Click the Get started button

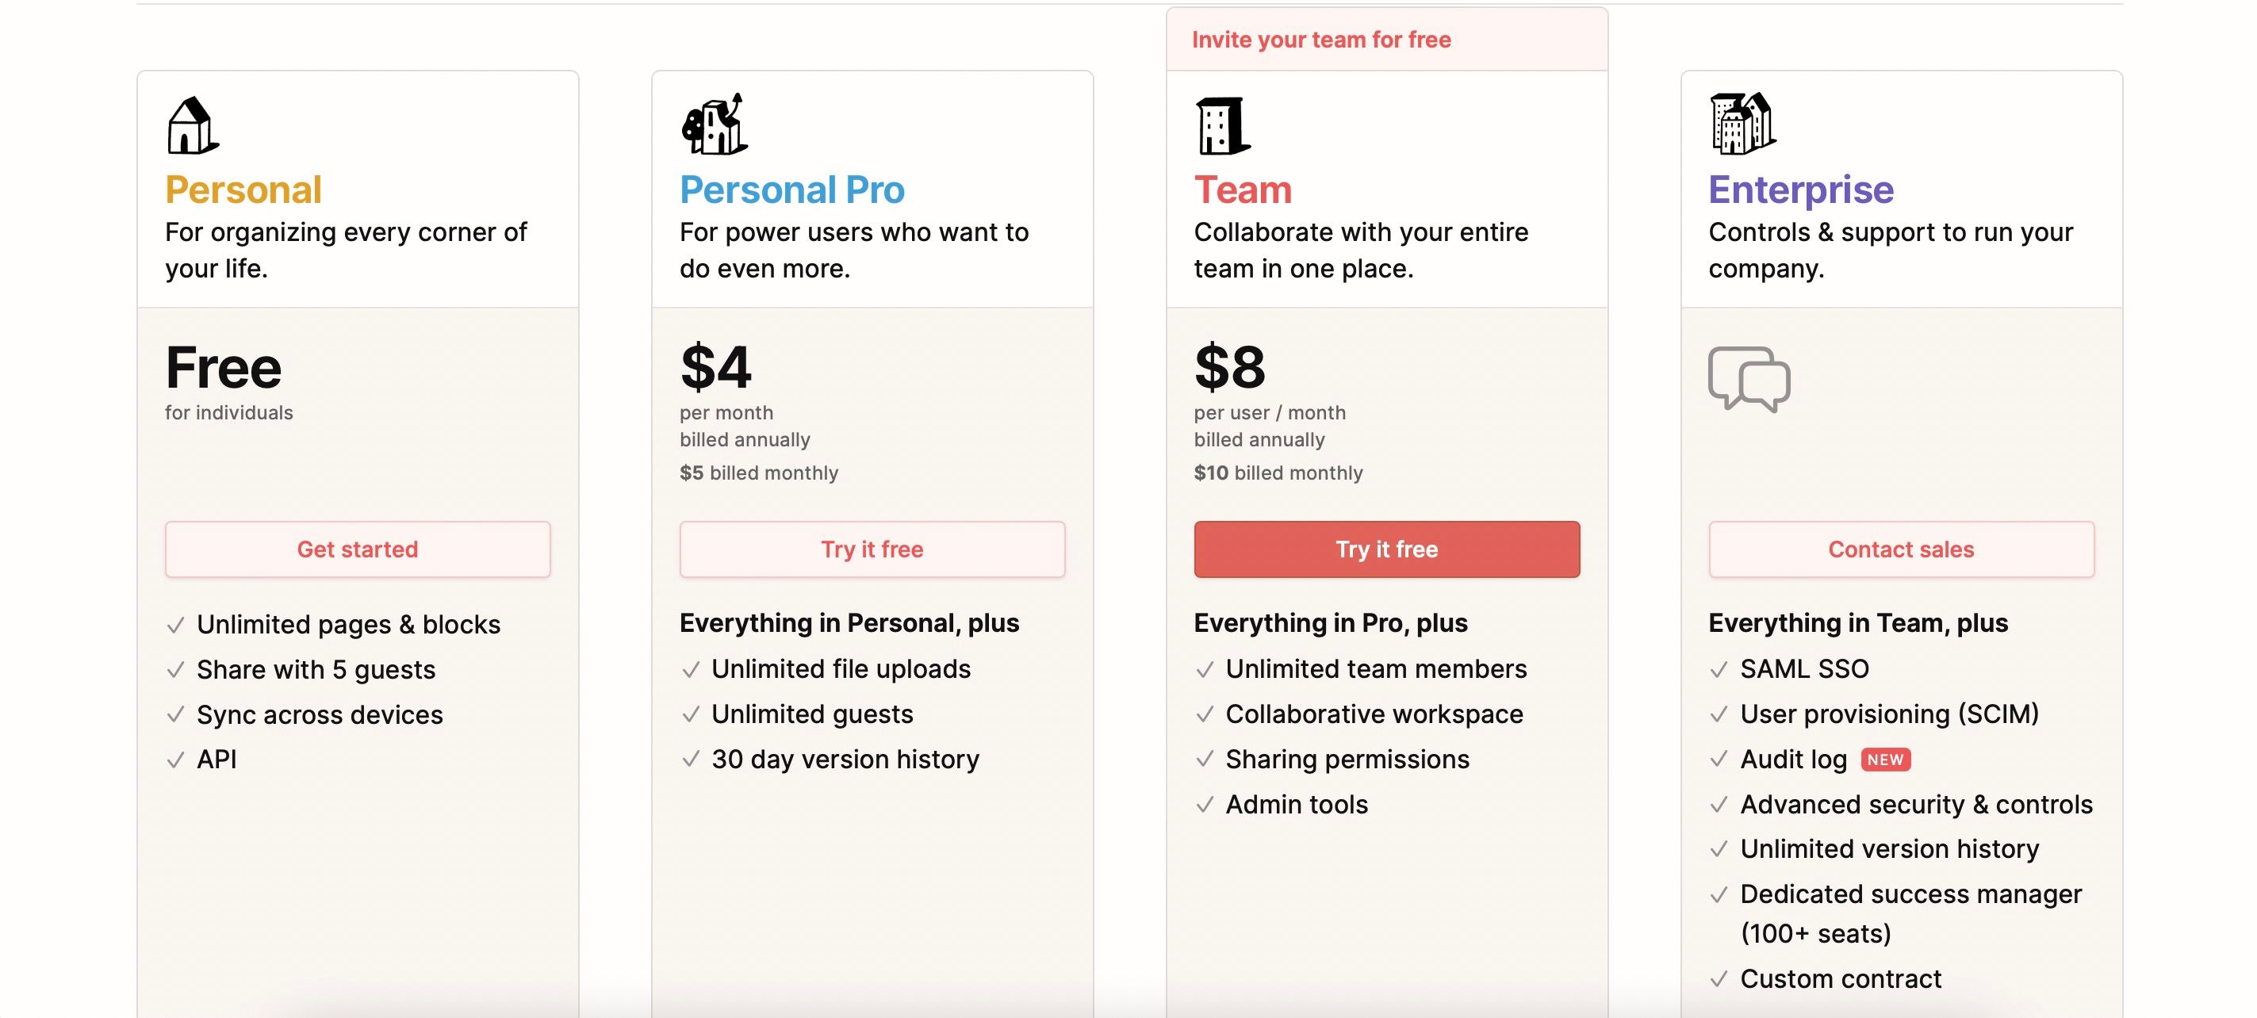tap(358, 549)
